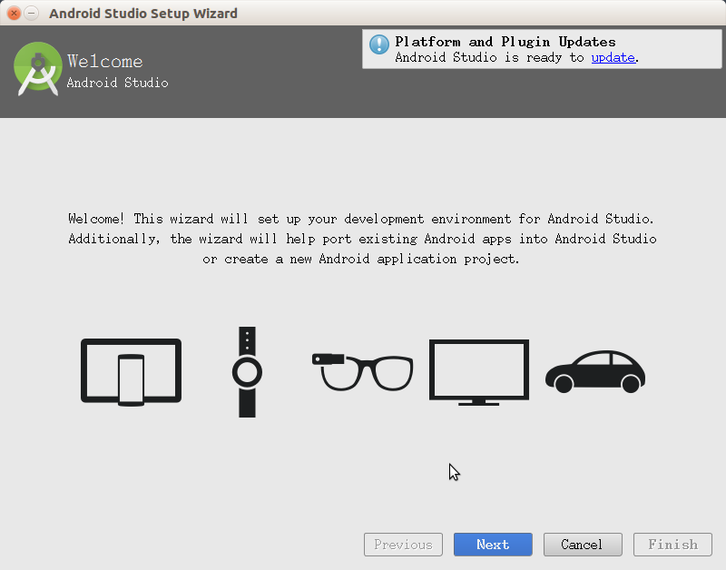Click the smartwatch wear icon

(247, 372)
